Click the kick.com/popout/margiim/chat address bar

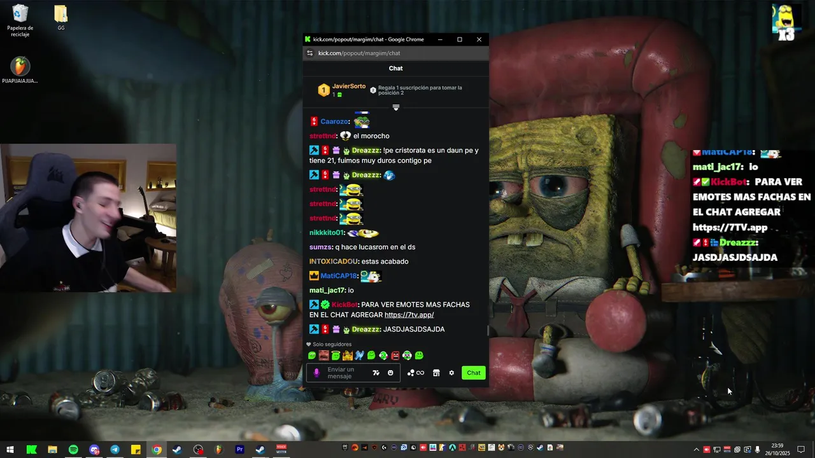[359, 53]
